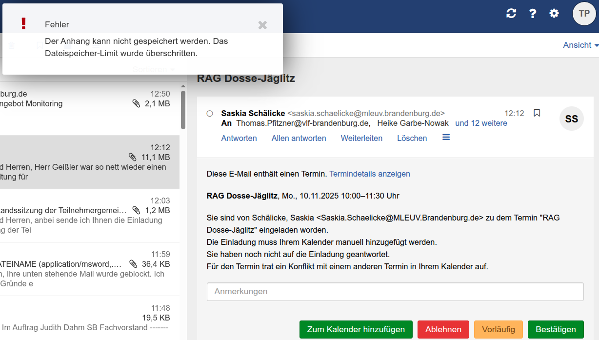Open the help question mark icon
The width and height of the screenshot is (599, 340).
pos(533,14)
